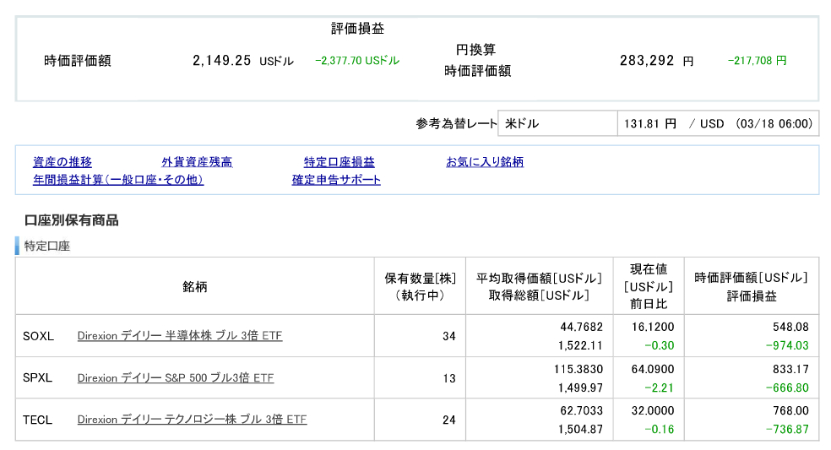This screenshot has height=450, width=831.
Task: Open the 確定申告サポート link
Action: (336, 180)
